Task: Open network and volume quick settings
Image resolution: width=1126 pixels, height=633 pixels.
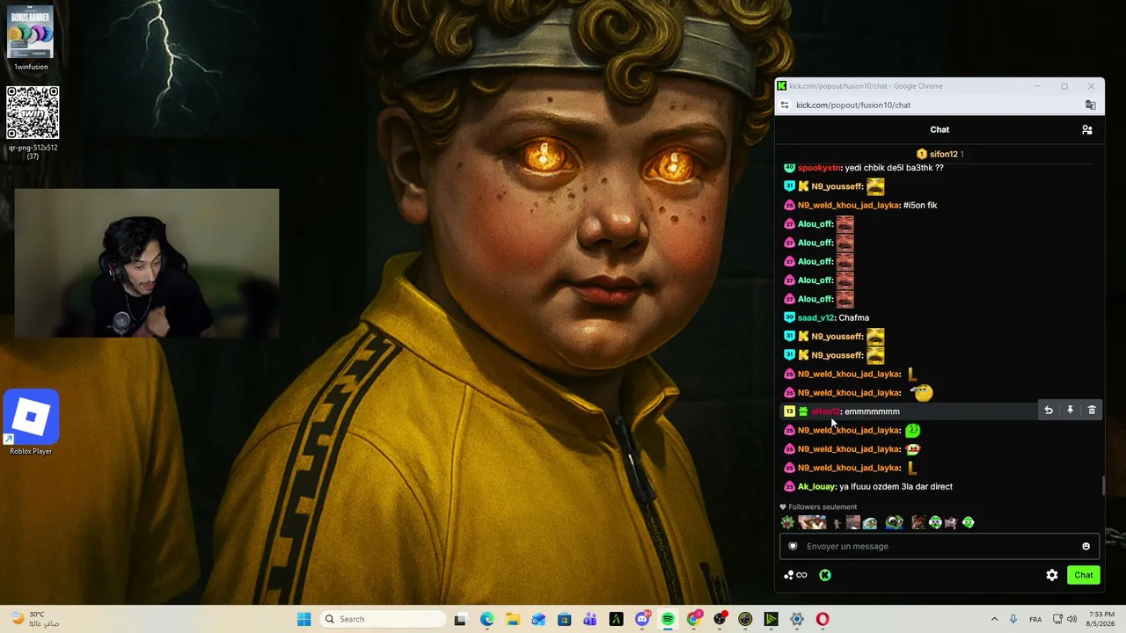Action: click(1064, 619)
